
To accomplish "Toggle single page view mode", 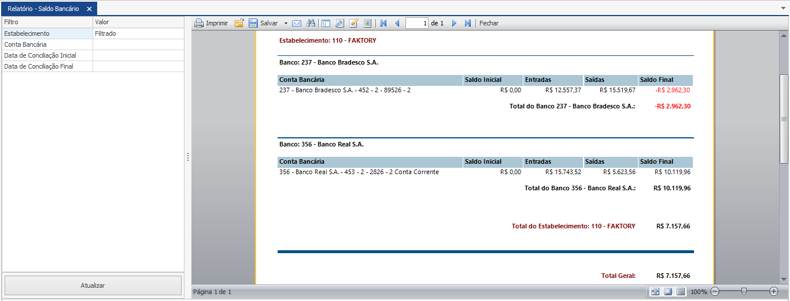I will 668,292.
